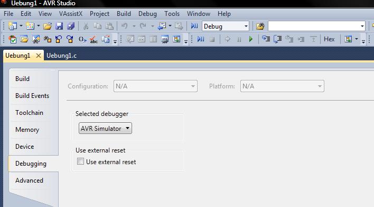
Task: Toggle Hex display button
Action: (x=329, y=39)
